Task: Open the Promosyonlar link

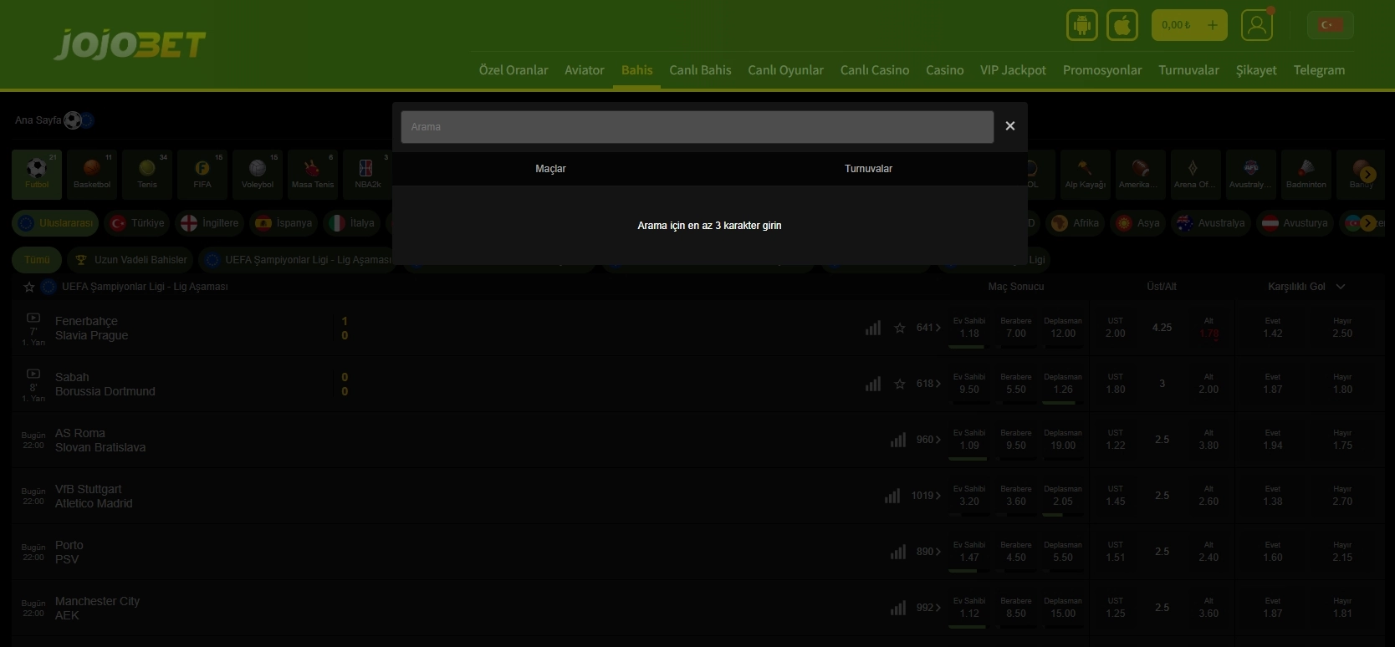Action: click(x=1102, y=70)
